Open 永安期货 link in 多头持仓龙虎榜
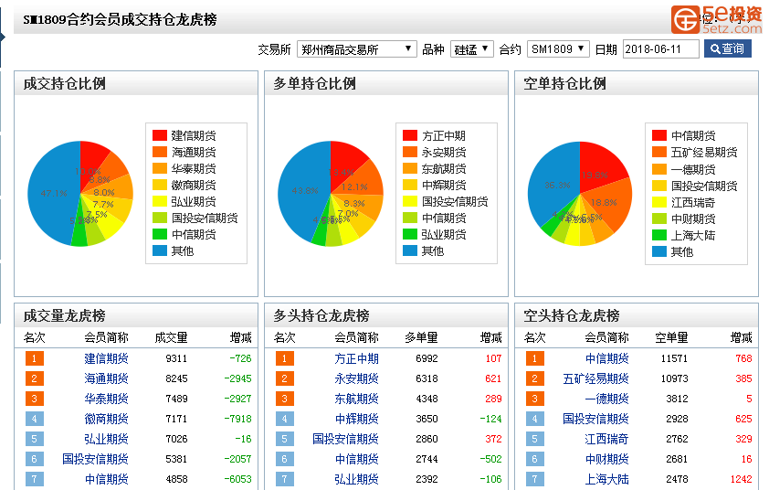The width and height of the screenshot is (769, 490). [x=356, y=378]
